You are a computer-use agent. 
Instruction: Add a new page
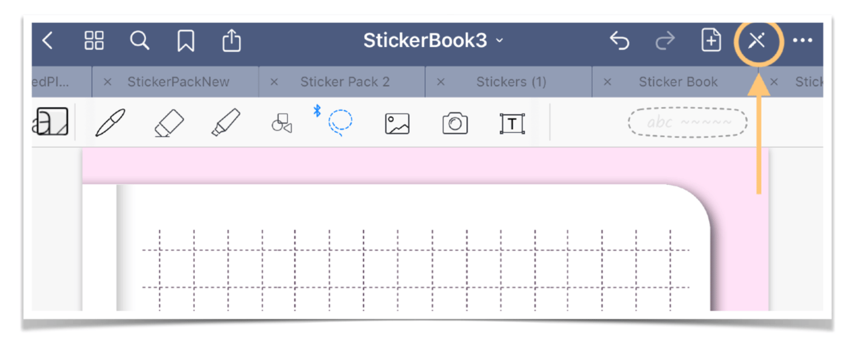coord(711,40)
